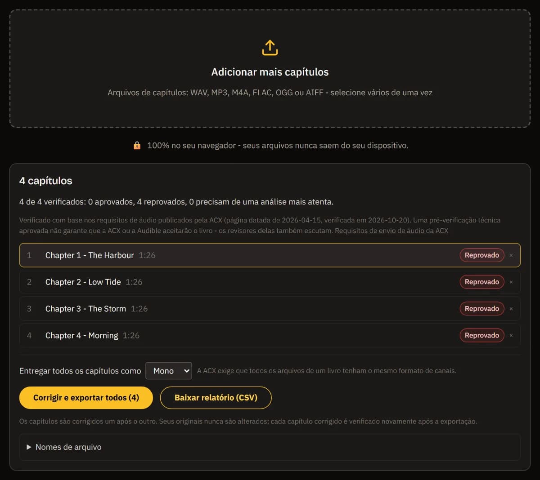Click row number 3 in the chapter list

[29, 309]
